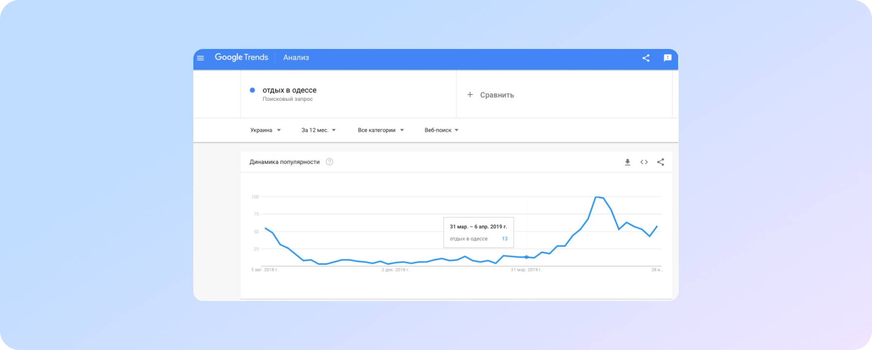
Task: Click the blue dot beside the search term
Action: tap(252, 90)
